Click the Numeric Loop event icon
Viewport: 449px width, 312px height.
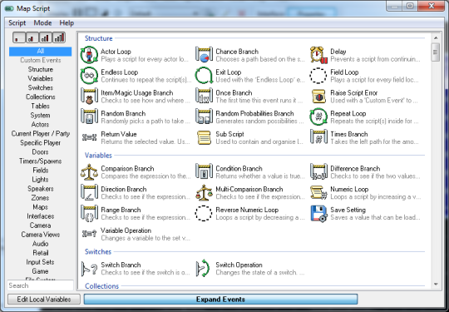coord(318,192)
